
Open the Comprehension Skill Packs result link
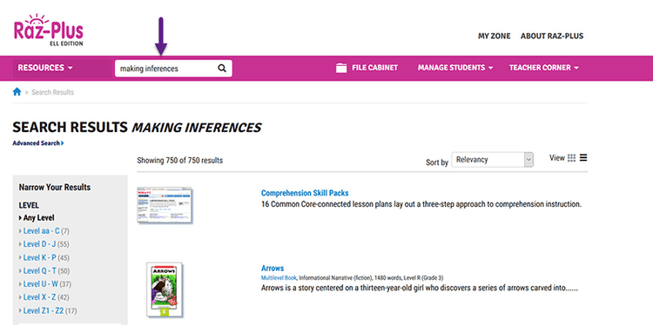[x=305, y=193]
